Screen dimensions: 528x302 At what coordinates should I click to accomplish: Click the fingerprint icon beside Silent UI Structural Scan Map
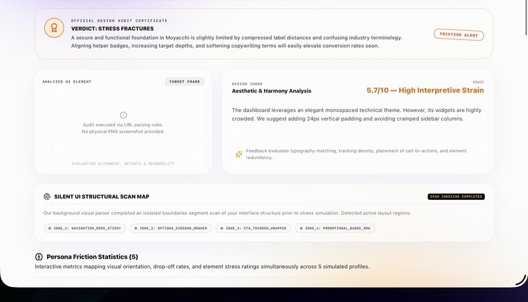click(47, 197)
